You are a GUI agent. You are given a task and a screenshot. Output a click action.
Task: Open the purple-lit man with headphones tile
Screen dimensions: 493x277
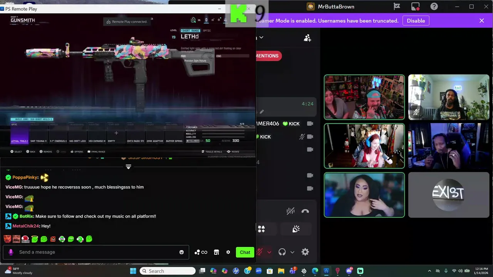[449, 146]
